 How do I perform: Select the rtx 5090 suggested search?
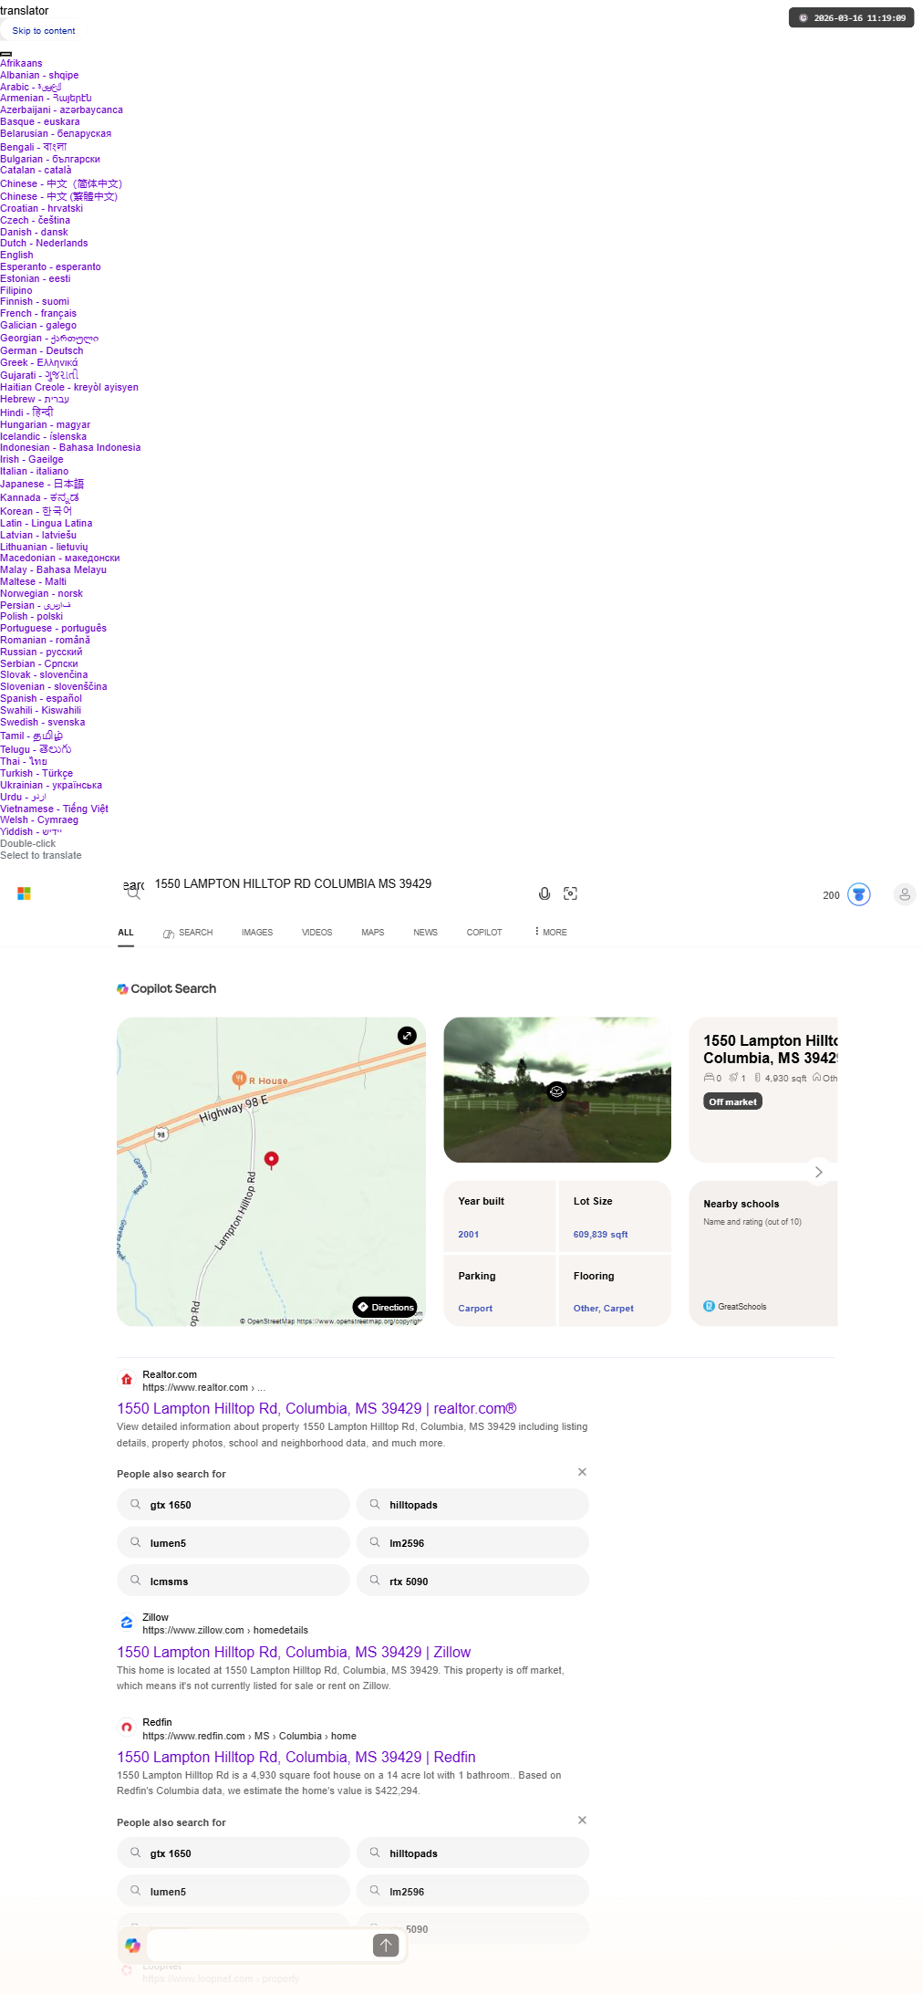click(472, 1581)
